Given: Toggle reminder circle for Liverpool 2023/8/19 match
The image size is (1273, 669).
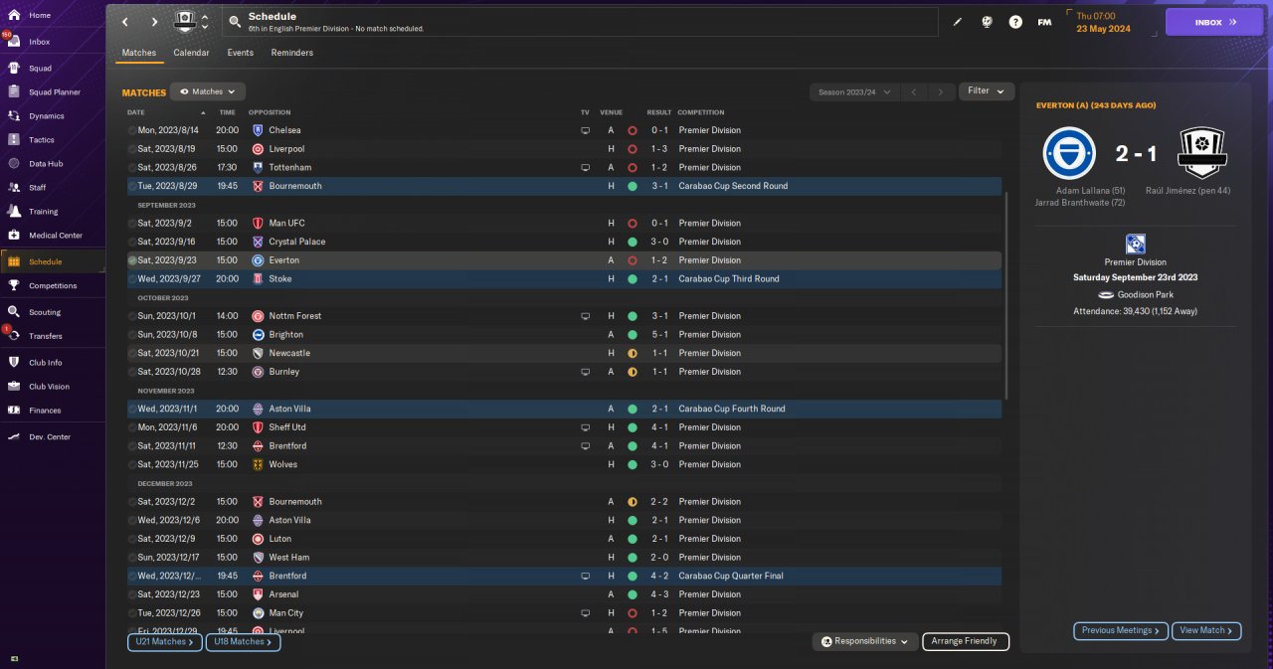Looking at the screenshot, I should (132, 149).
